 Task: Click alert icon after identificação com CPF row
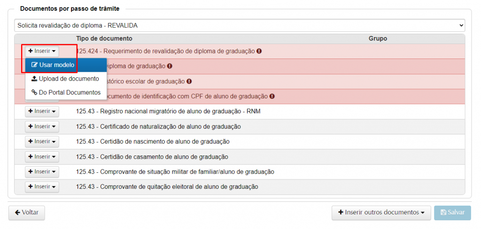(272, 96)
